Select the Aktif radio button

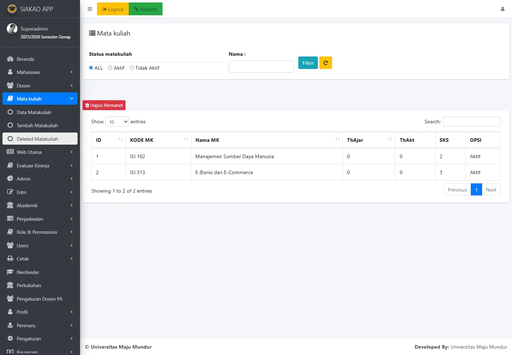pyautogui.click(x=110, y=68)
